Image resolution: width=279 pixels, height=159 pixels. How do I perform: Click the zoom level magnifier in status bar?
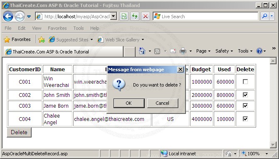click(244, 153)
